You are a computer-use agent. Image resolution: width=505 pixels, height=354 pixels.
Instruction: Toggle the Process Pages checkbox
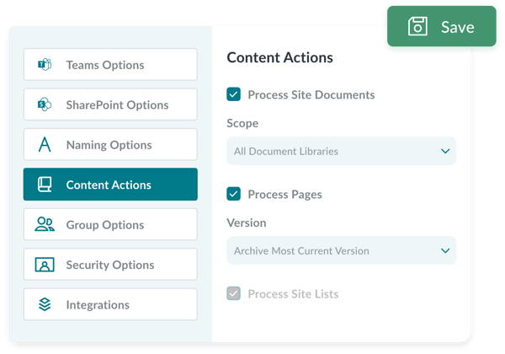point(233,194)
